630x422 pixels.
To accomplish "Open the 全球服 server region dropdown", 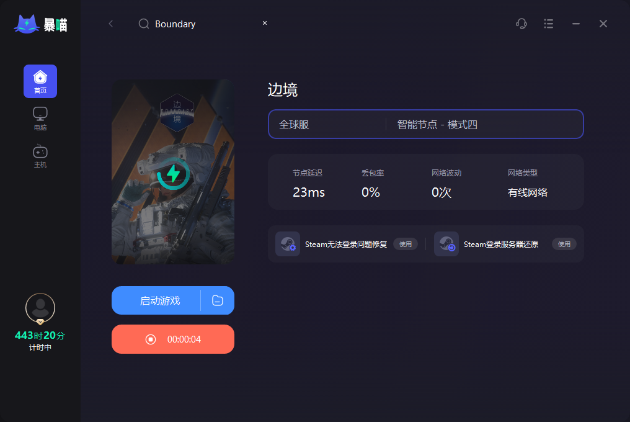I will 327,124.
